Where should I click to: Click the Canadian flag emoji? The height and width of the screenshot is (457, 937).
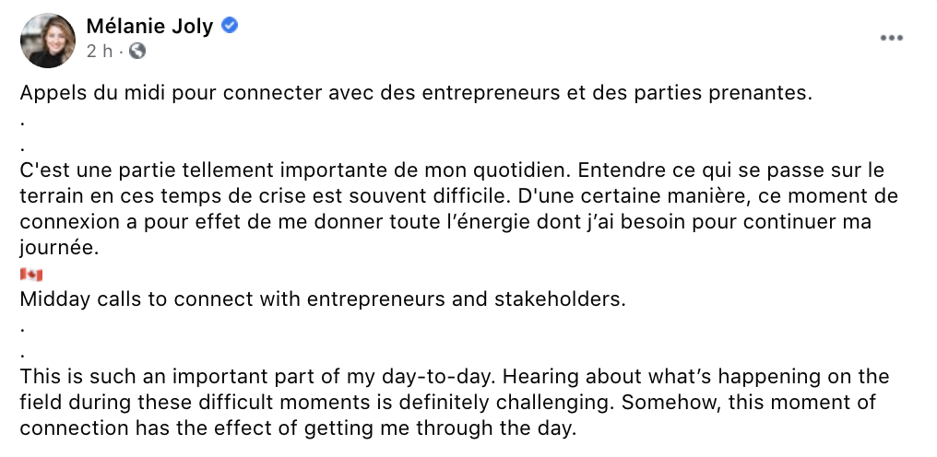pos(31,275)
